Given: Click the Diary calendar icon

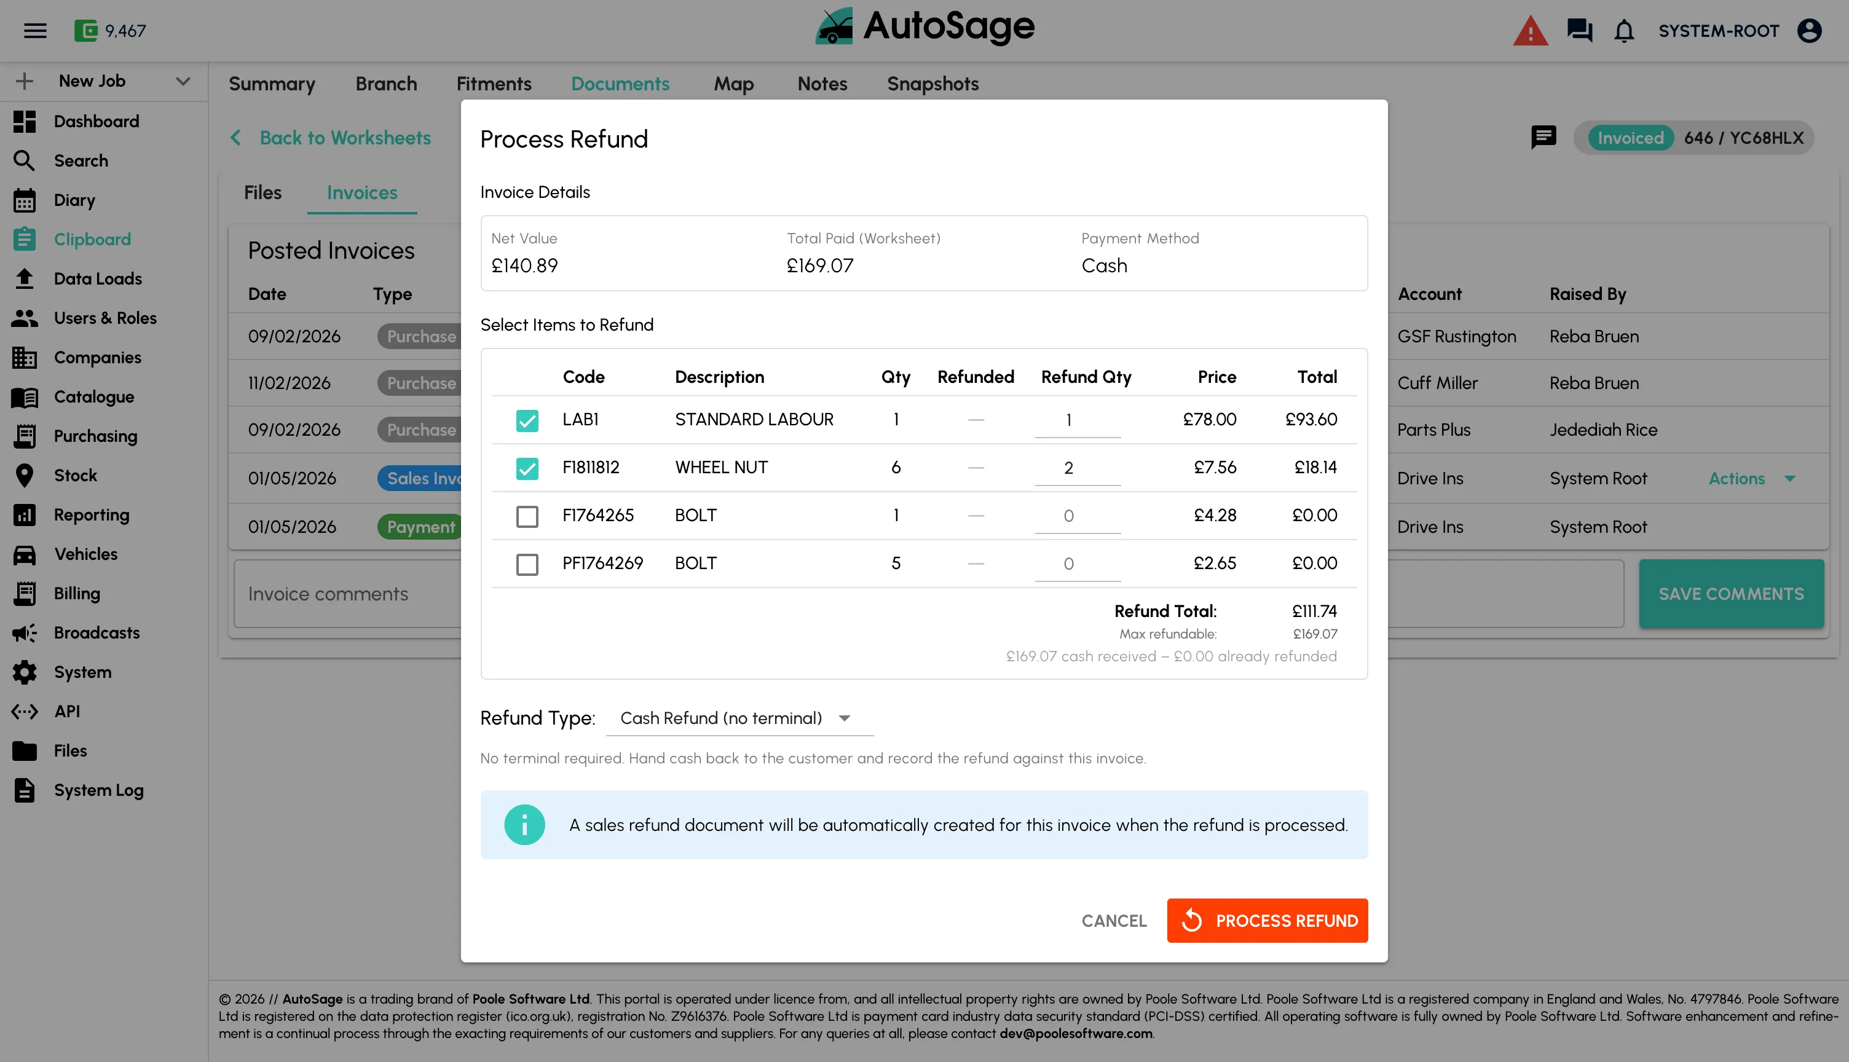Looking at the screenshot, I should point(25,200).
